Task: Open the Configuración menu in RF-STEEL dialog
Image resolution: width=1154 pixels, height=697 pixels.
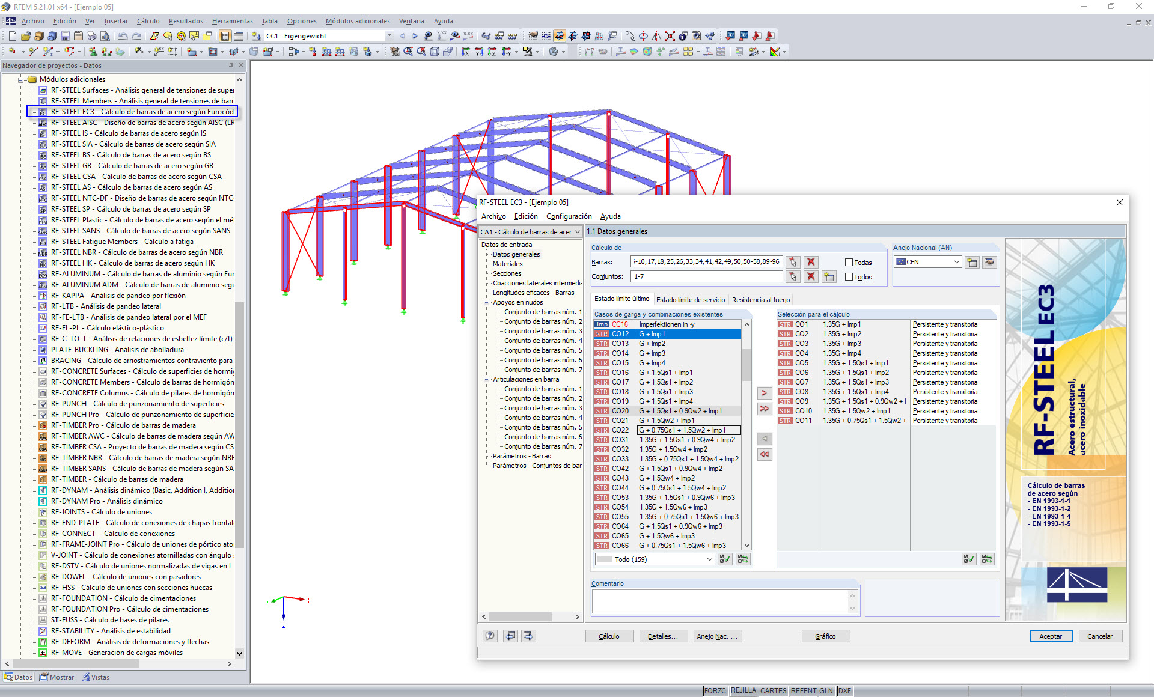Action: point(569,216)
